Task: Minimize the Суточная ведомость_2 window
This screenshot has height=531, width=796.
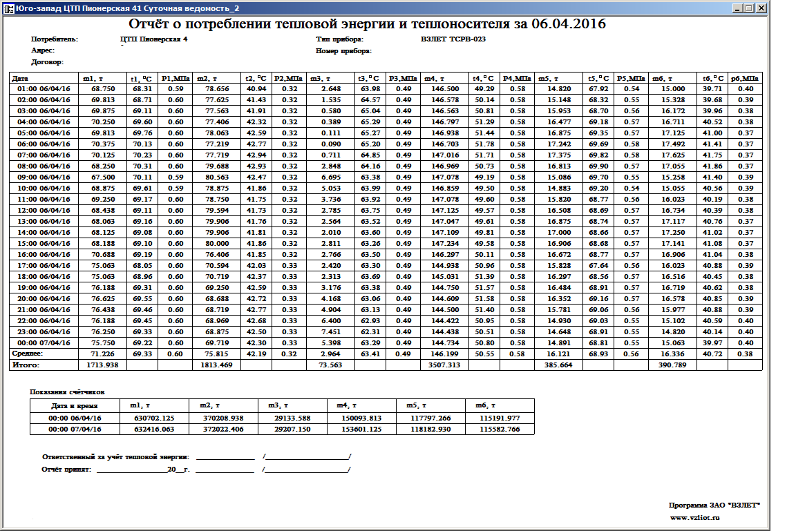Action: (738, 8)
